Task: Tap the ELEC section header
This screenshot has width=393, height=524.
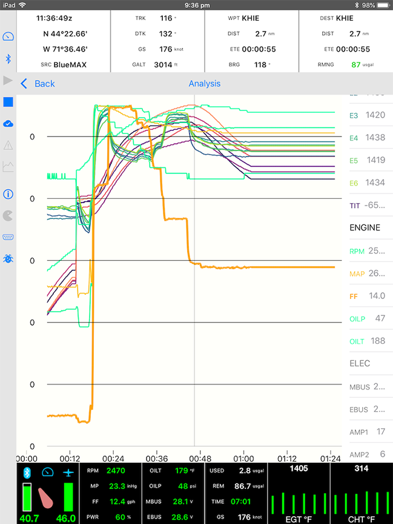Action: (360, 363)
